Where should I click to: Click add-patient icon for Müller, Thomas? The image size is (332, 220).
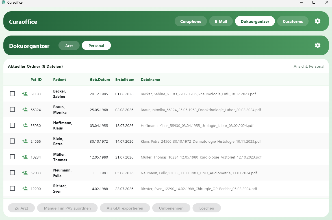(x=25, y=157)
